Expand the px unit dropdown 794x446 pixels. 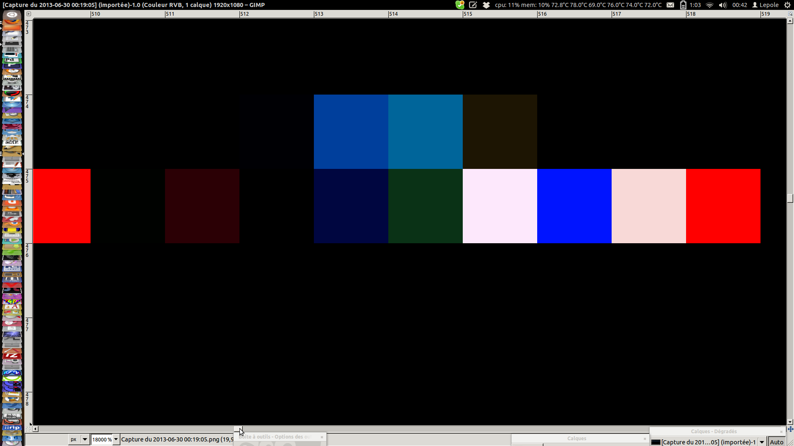click(85, 439)
